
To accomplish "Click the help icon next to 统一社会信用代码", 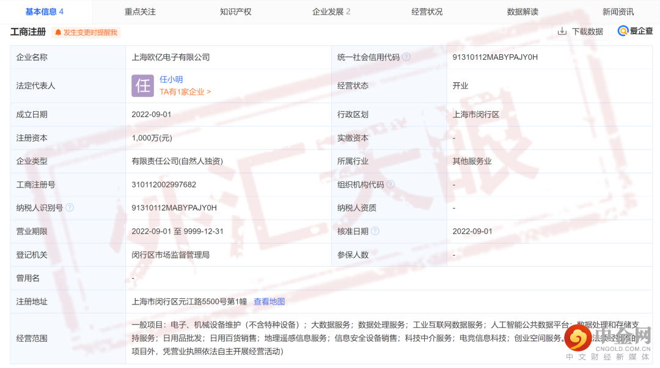I will point(406,57).
